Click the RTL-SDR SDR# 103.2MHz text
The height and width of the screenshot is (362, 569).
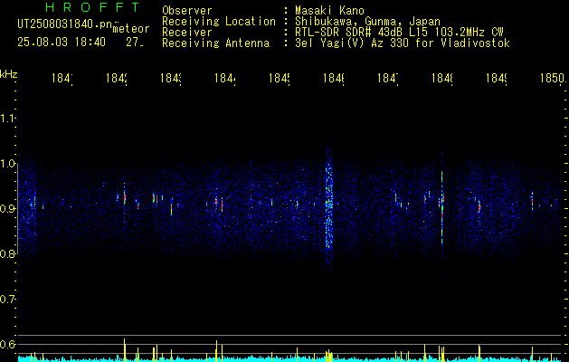[399, 33]
